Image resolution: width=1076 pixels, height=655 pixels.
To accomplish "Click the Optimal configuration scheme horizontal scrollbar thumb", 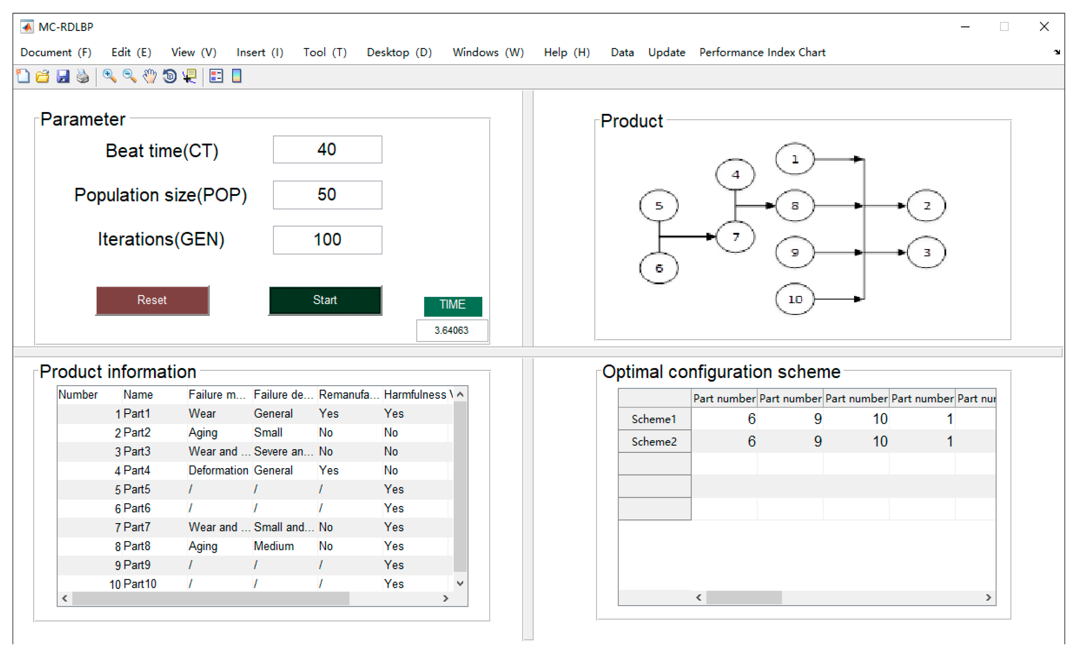I will (744, 597).
